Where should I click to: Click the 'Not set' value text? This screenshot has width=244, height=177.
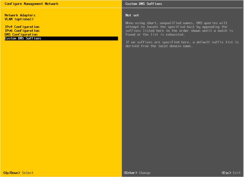(132, 15)
